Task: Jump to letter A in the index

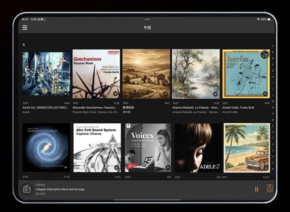Action: pos(273,46)
